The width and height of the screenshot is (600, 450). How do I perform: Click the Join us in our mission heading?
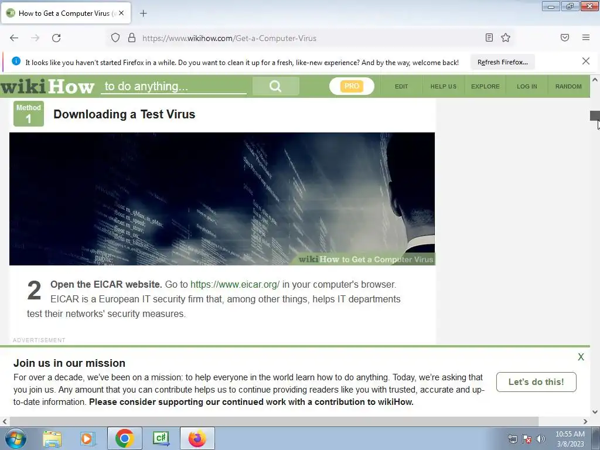[x=69, y=363]
